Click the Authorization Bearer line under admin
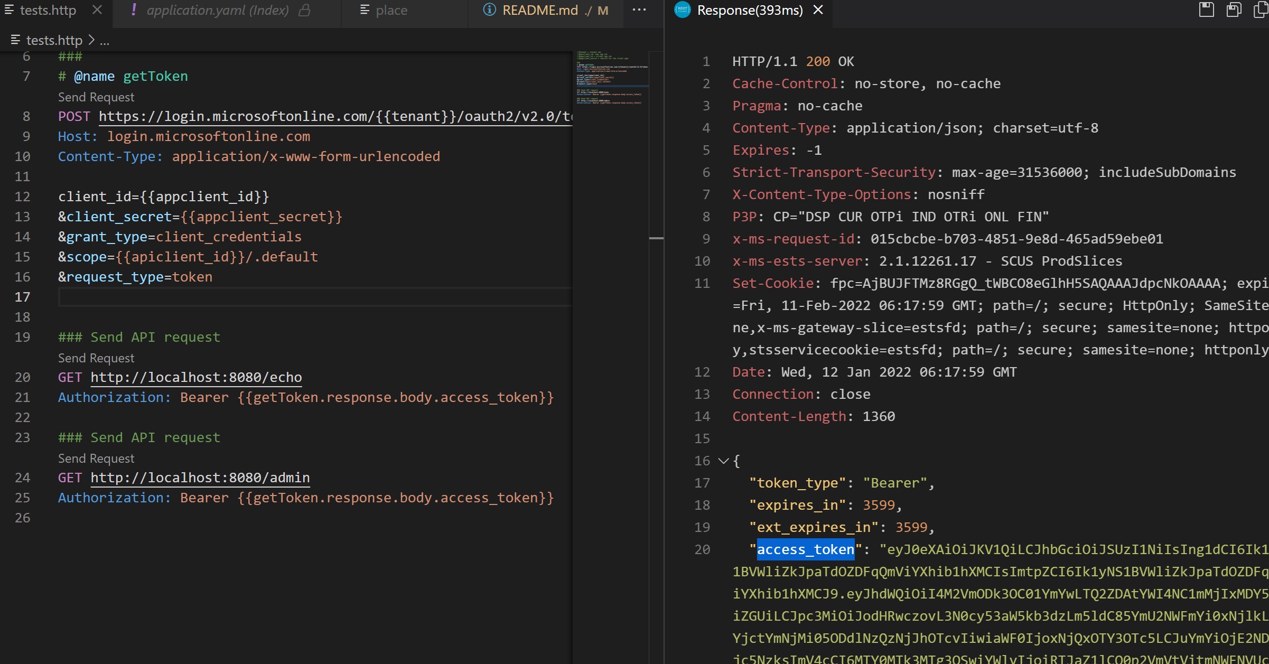Screen dimensions: 1269x664 306,498
